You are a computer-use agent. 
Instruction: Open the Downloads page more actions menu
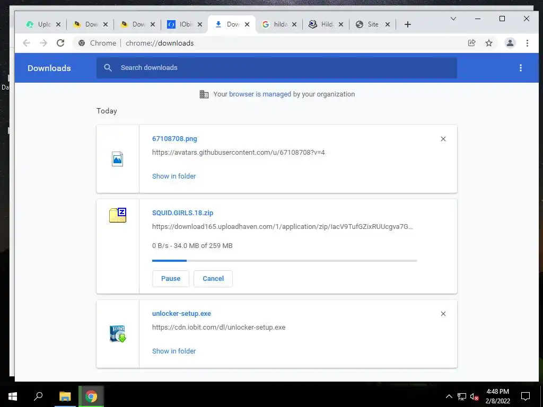(521, 68)
